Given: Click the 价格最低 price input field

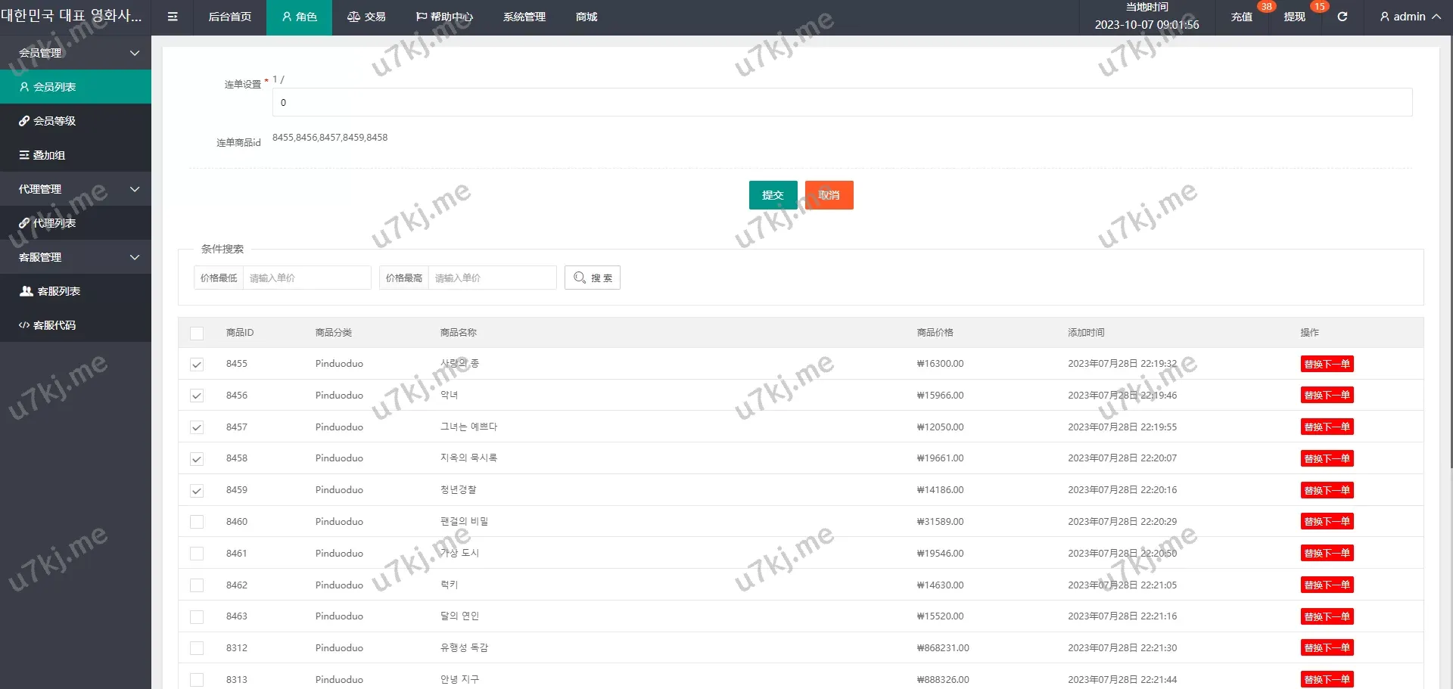Looking at the screenshot, I should coord(306,278).
